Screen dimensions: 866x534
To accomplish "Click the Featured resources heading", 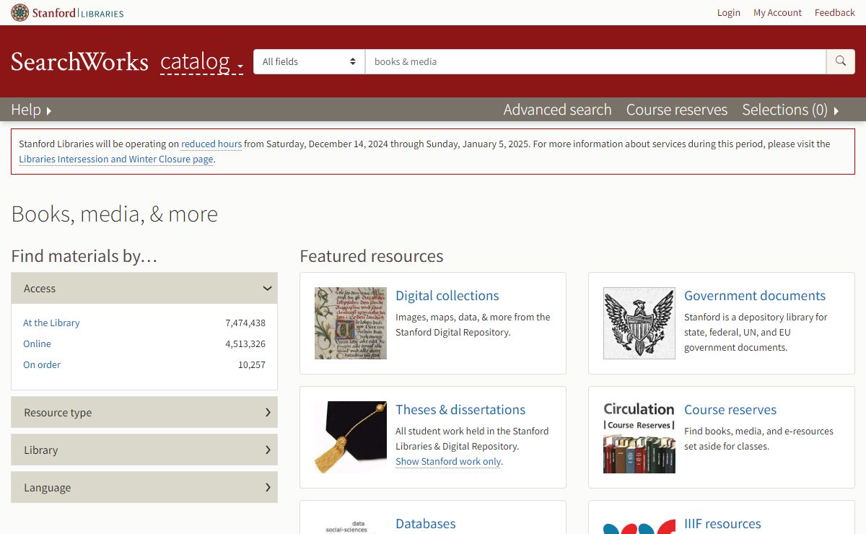I will pyautogui.click(x=372, y=256).
